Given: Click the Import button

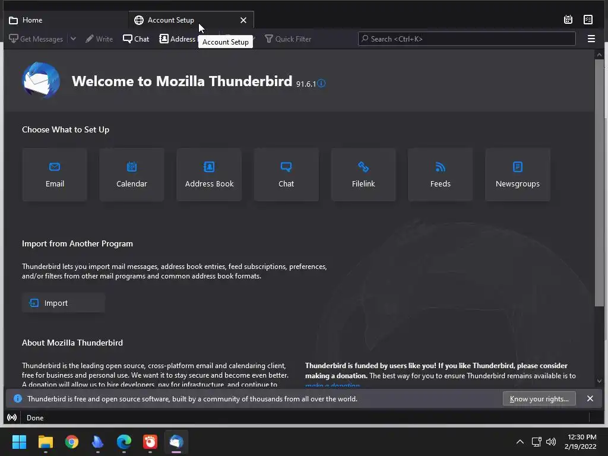Looking at the screenshot, I should (x=63, y=303).
